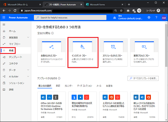Bookmark page with the star icon
Viewport: 168px width, 122px height.
(121, 10)
